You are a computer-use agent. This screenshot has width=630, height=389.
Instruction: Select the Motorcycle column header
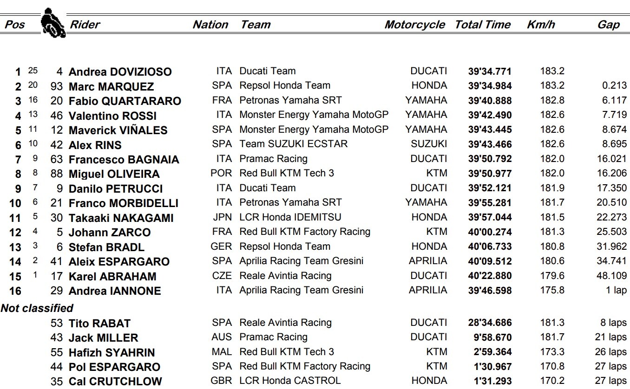pyautogui.click(x=414, y=25)
